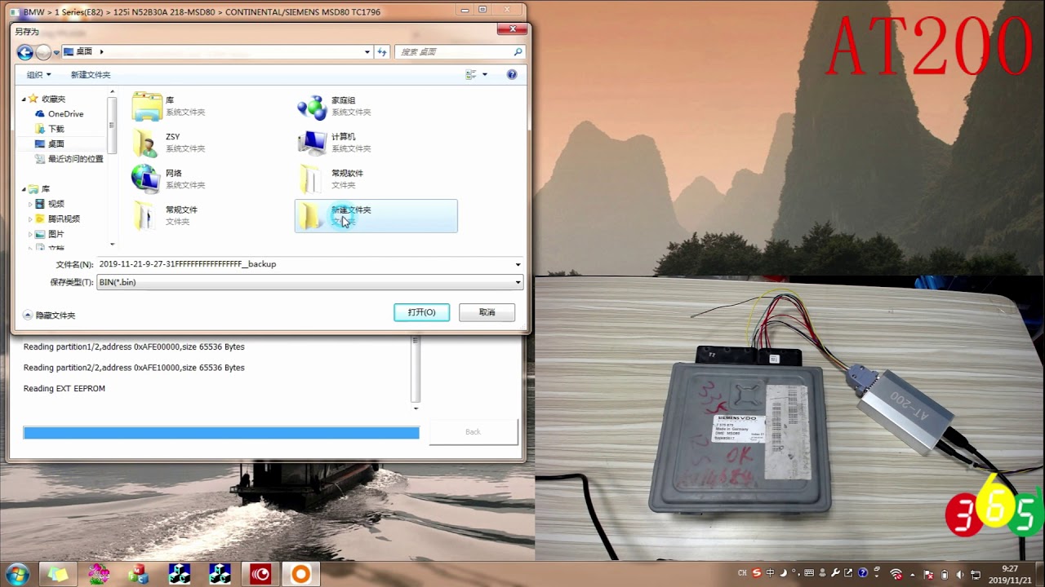Click the navigation pane scrollbar thumb
This screenshot has width=1045, height=587.
(x=112, y=126)
